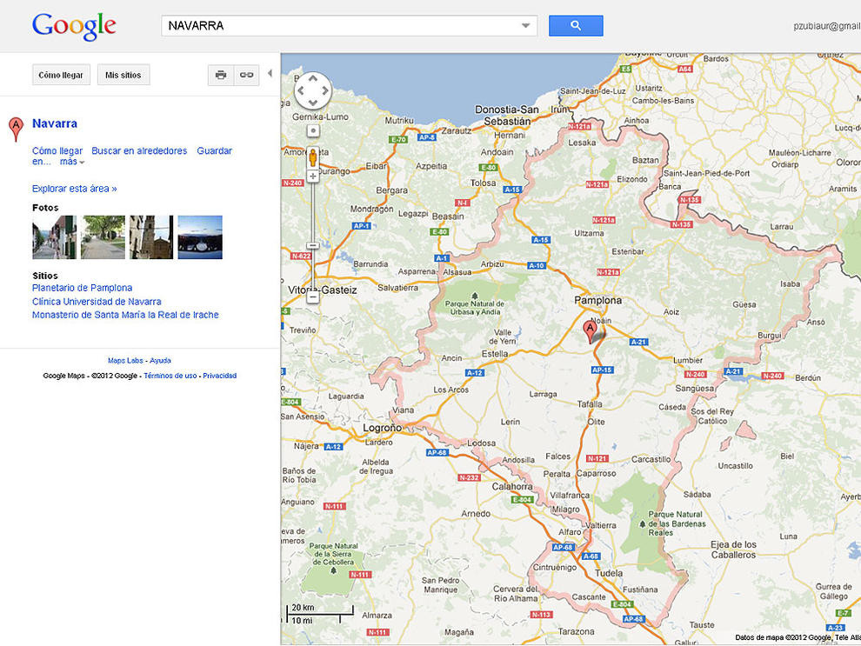Click the Ejea de los Caballeros label

734,549
